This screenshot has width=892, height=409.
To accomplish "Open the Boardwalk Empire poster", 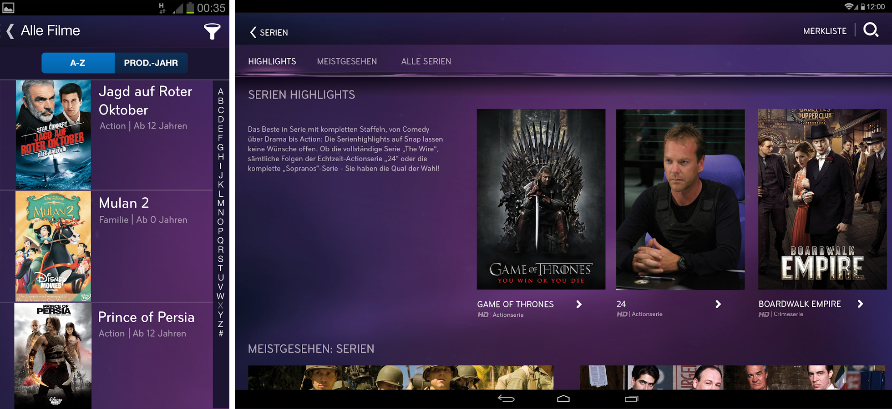I will (822, 199).
